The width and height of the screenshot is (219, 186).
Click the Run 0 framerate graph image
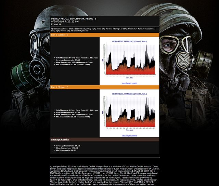(x=129, y=60)
